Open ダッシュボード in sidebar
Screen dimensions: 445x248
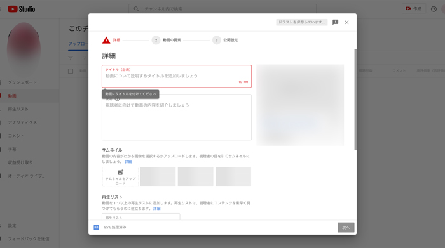tap(22, 82)
